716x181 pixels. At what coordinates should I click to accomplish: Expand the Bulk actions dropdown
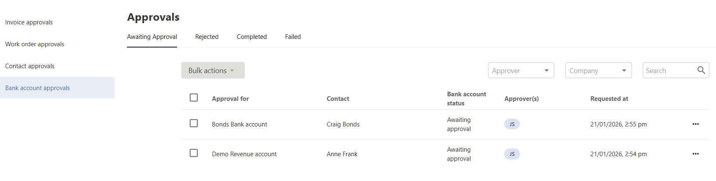point(213,70)
